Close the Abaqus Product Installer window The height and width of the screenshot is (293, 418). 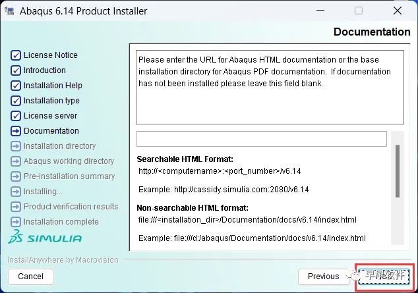pyautogui.click(x=397, y=11)
